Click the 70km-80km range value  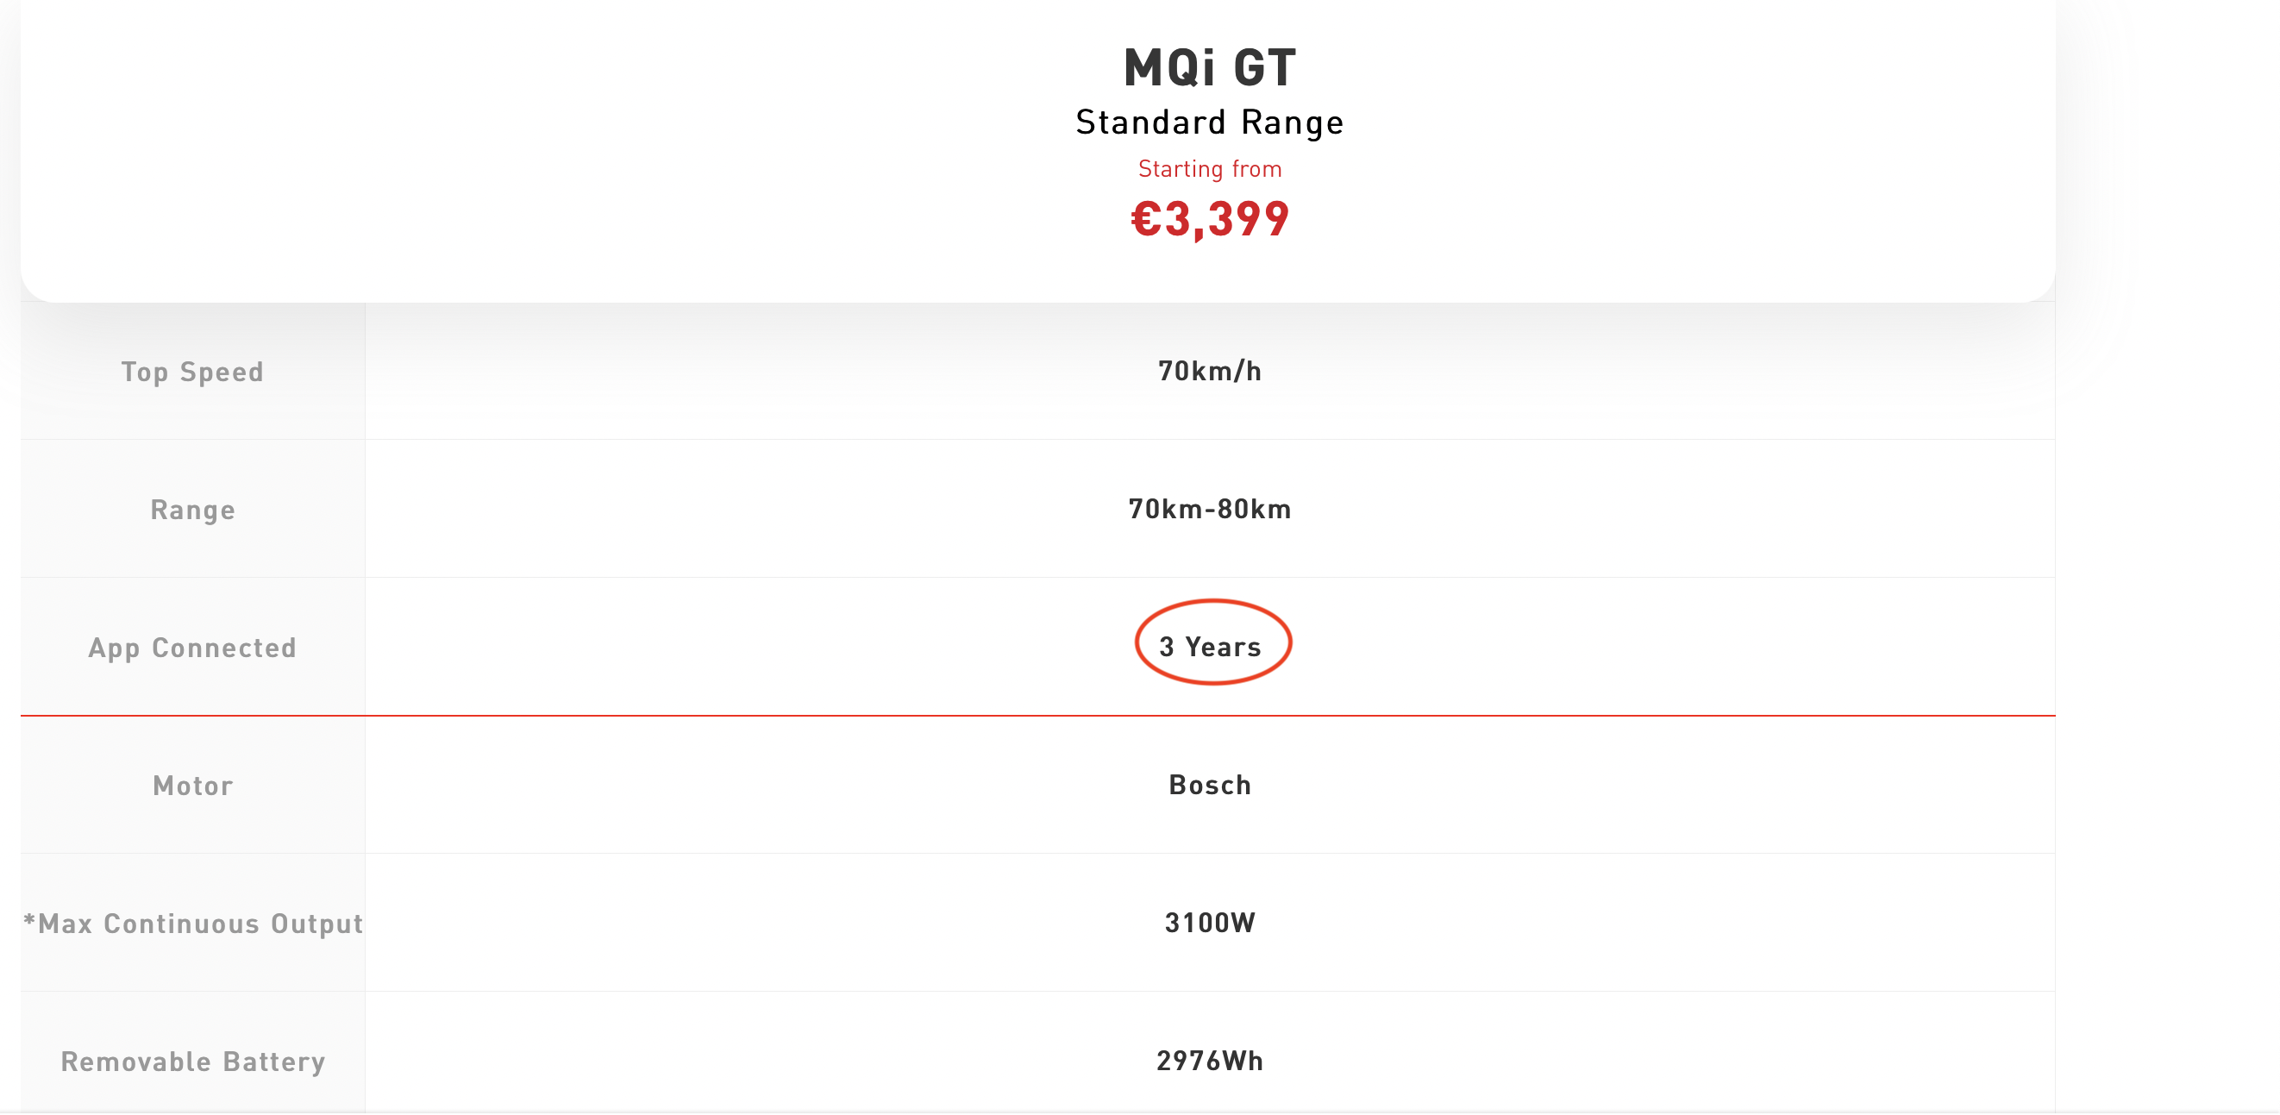tap(1209, 509)
